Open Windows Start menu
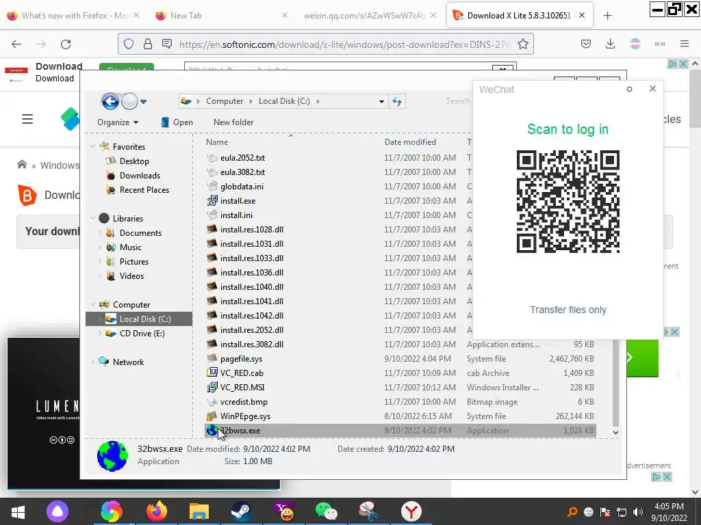This screenshot has width=701, height=525. (x=18, y=511)
